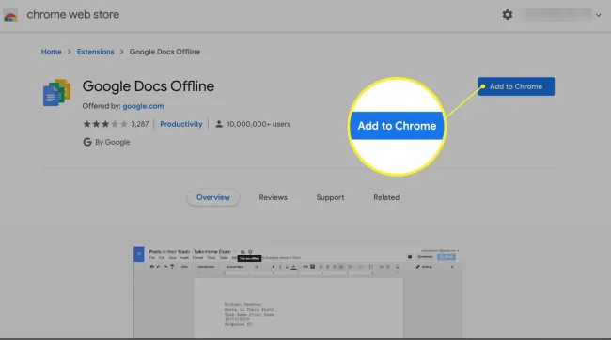The height and width of the screenshot is (340, 611).
Task: Open the Extensions breadcrumb link
Action: click(x=96, y=52)
